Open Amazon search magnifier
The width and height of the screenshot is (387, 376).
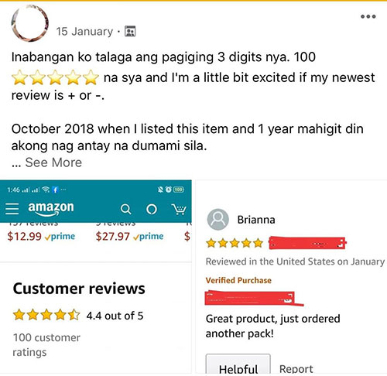[x=125, y=209]
